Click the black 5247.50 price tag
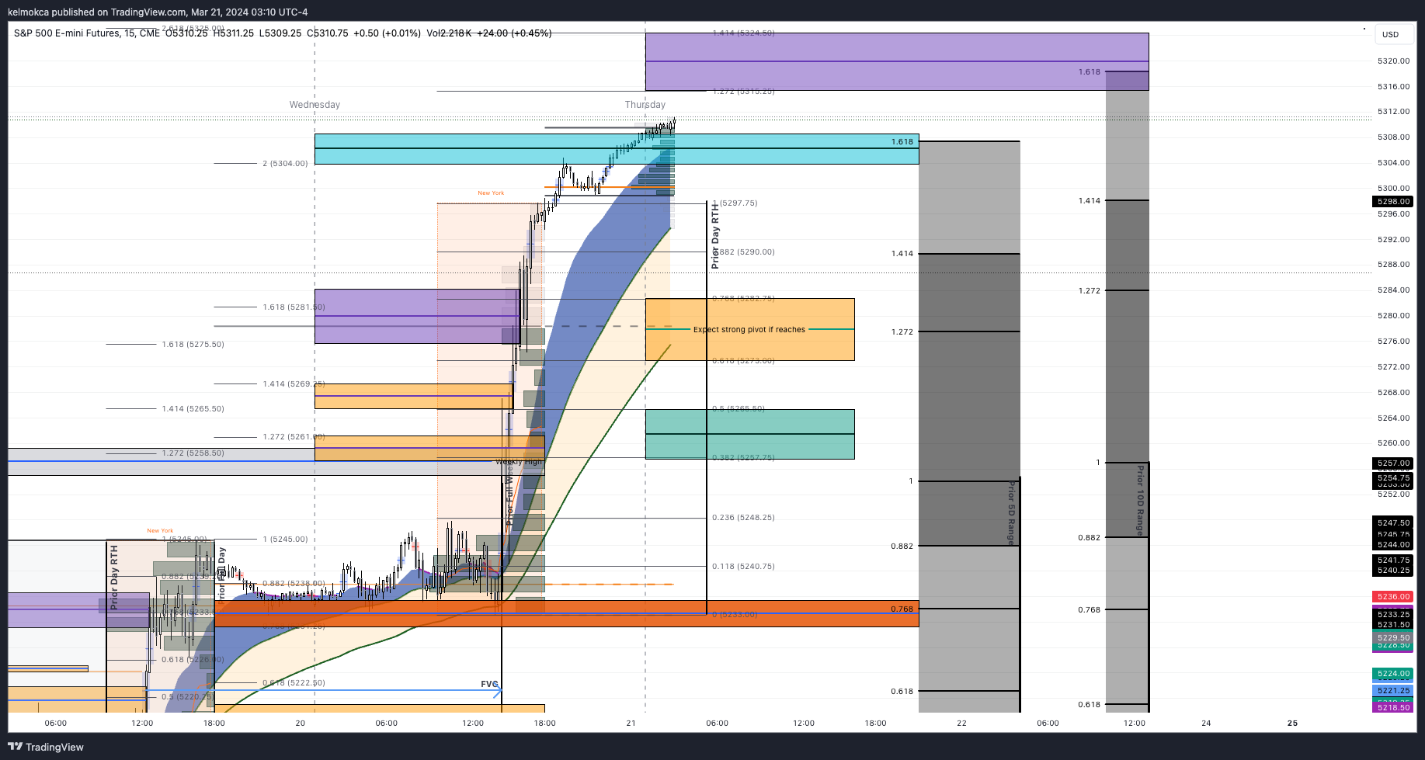This screenshot has height=760, width=1425. [x=1393, y=523]
